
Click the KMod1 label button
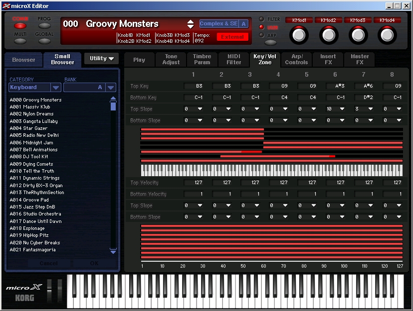click(299, 20)
